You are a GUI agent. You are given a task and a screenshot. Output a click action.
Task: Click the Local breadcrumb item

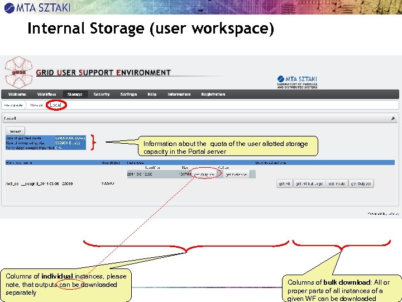(56, 105)
